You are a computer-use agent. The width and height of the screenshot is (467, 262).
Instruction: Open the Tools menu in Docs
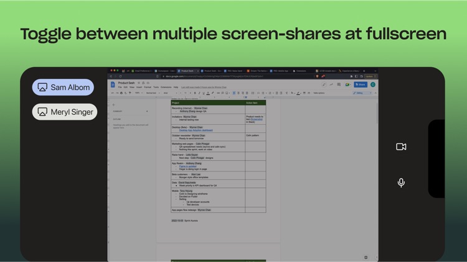[156, 88]
